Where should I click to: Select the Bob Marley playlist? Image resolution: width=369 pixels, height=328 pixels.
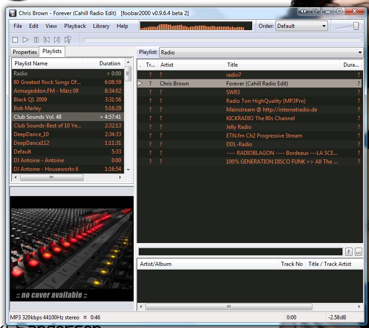pos(68,108)
